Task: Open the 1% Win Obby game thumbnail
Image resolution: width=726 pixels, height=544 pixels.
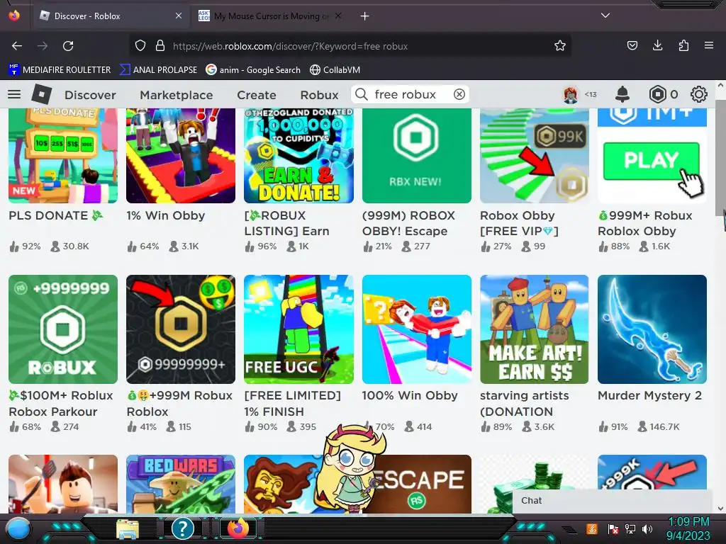Action: [x=181, y=155]
